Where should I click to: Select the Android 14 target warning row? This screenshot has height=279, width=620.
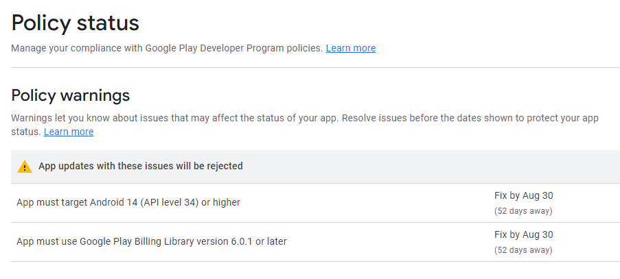(x=128, y=202)
